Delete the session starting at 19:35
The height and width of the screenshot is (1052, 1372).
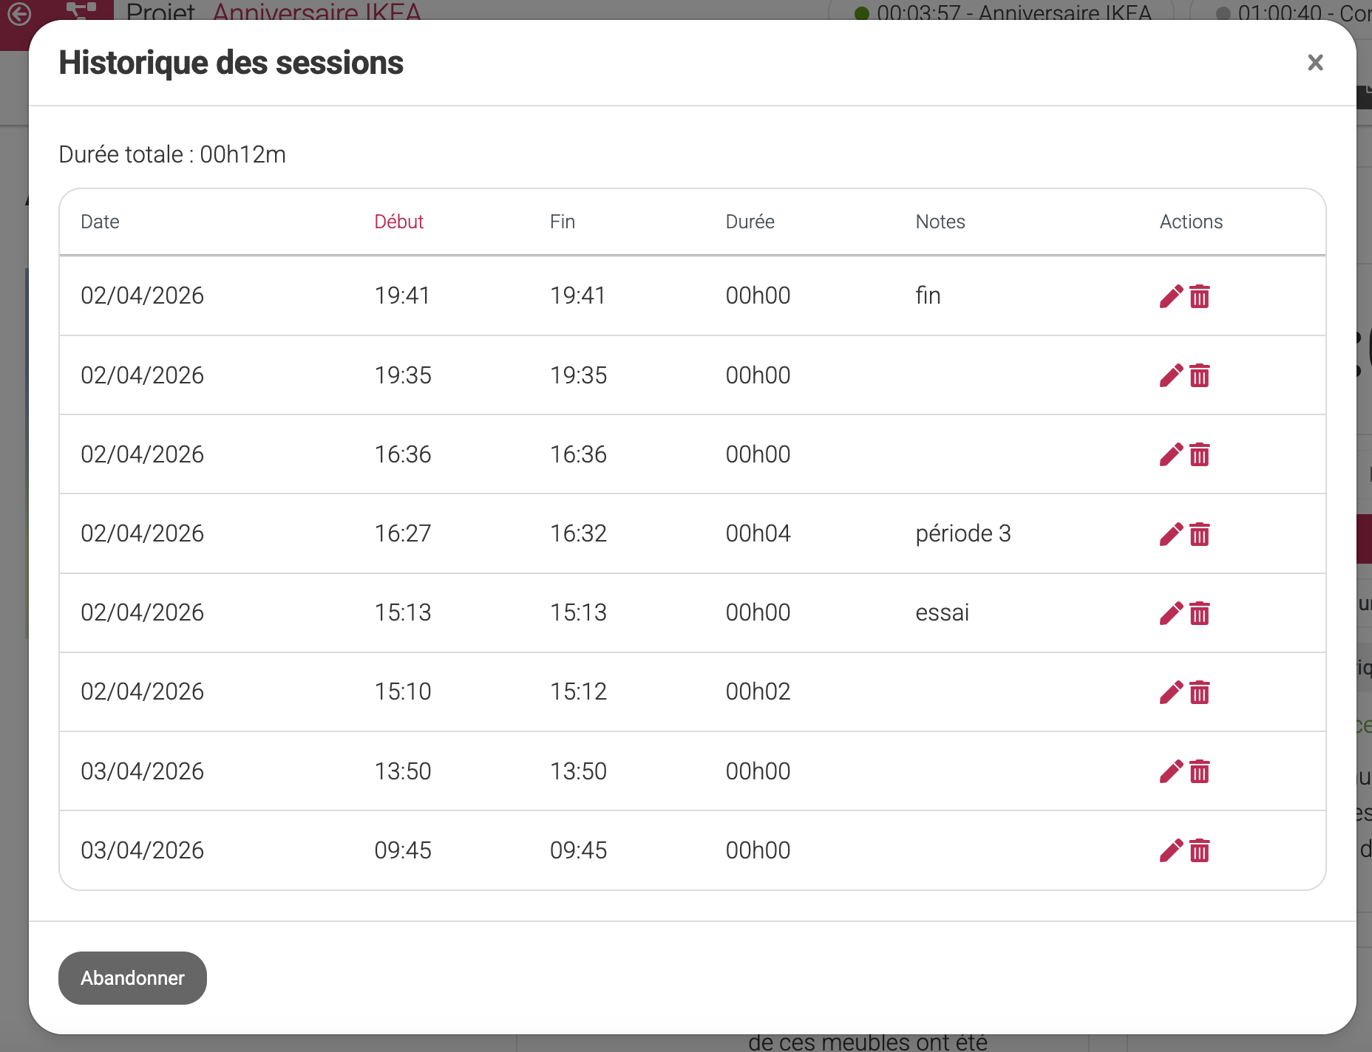pyautogui.click(x=1200, y=375)
